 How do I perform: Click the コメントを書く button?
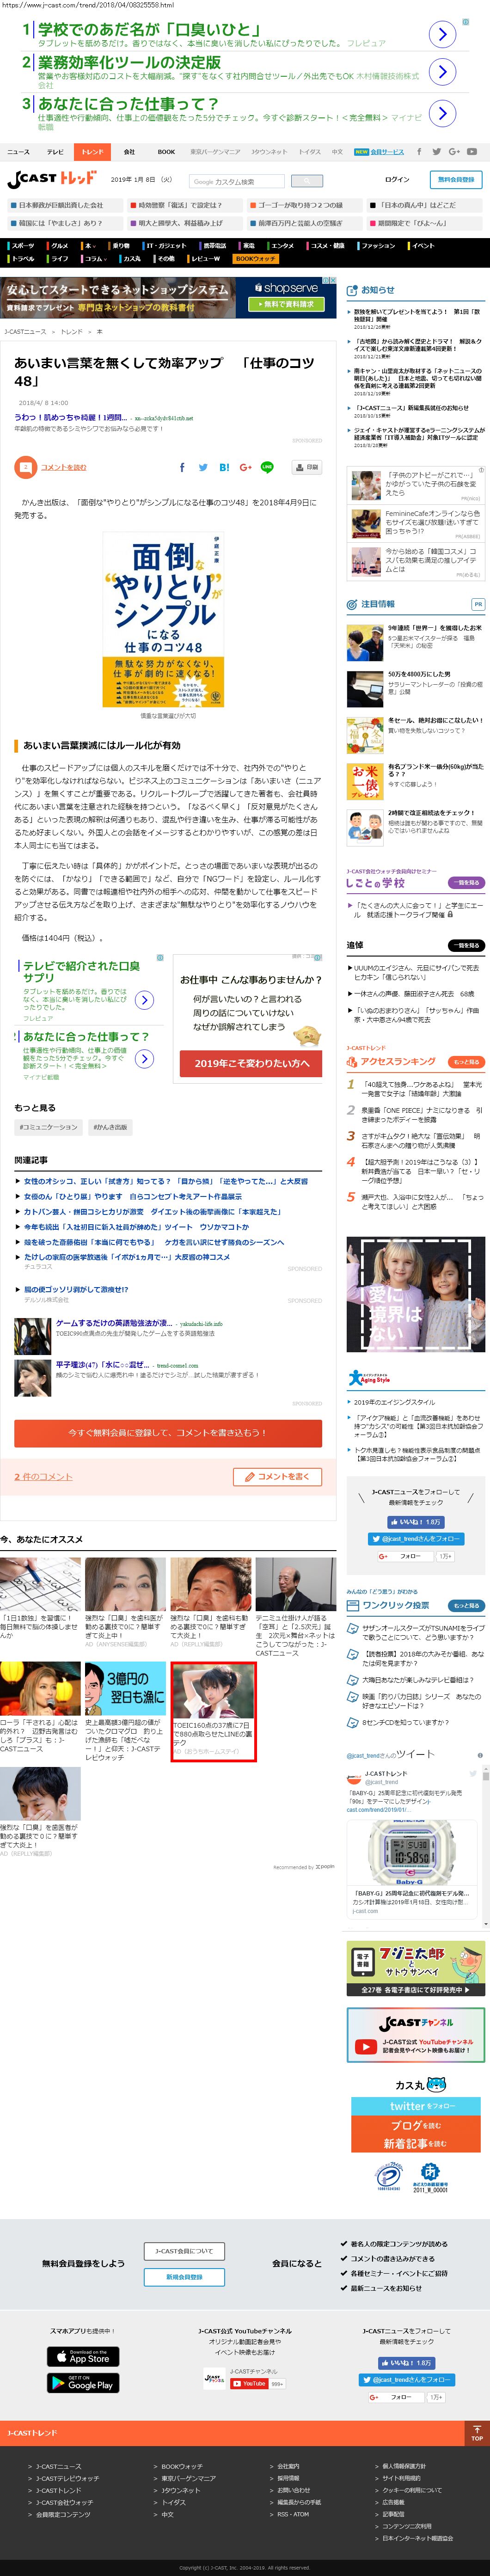tap(277, 1477)
